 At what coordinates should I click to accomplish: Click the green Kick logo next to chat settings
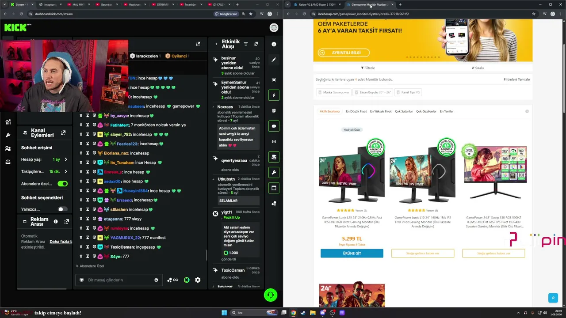187,280
